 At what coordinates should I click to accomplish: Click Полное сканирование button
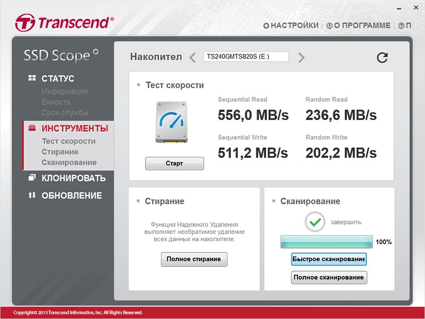point(329,277)
